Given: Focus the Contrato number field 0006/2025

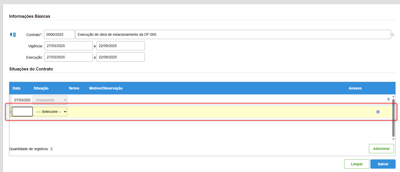Looking at the screenshot, I should [59, 34].
